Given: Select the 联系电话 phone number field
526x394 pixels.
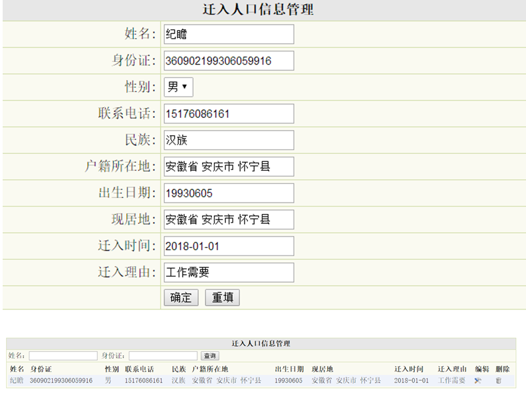Looking at the screenshot, I should coord(228,114).
